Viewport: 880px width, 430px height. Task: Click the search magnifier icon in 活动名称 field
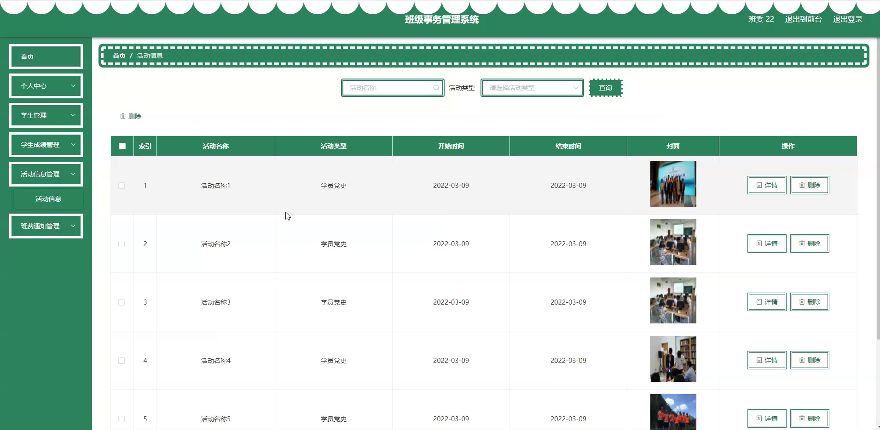coord(436,88)
